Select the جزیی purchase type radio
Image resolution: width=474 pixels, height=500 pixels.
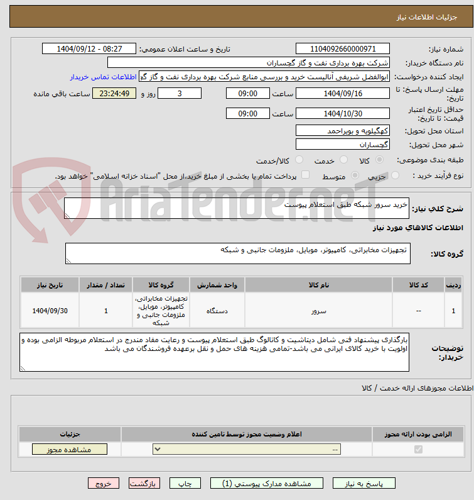(x=395, y=175)
